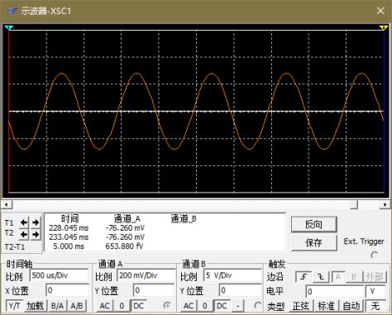Move cursor T1 left with arrow

pyautogui.click(x=24, y=222)
